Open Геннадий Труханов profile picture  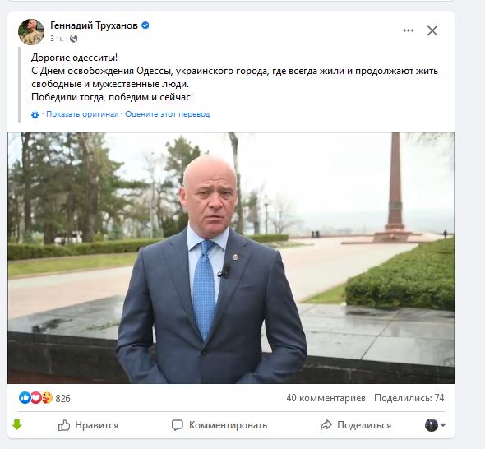(x=31, y=32)
